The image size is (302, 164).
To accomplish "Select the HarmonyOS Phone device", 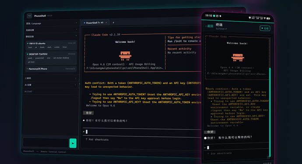I will tap(51, 69).
